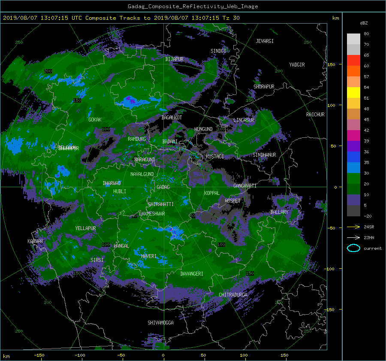
Task: Click the yellow 51-54 dBZ legend swatch
Action: (353, 93)
